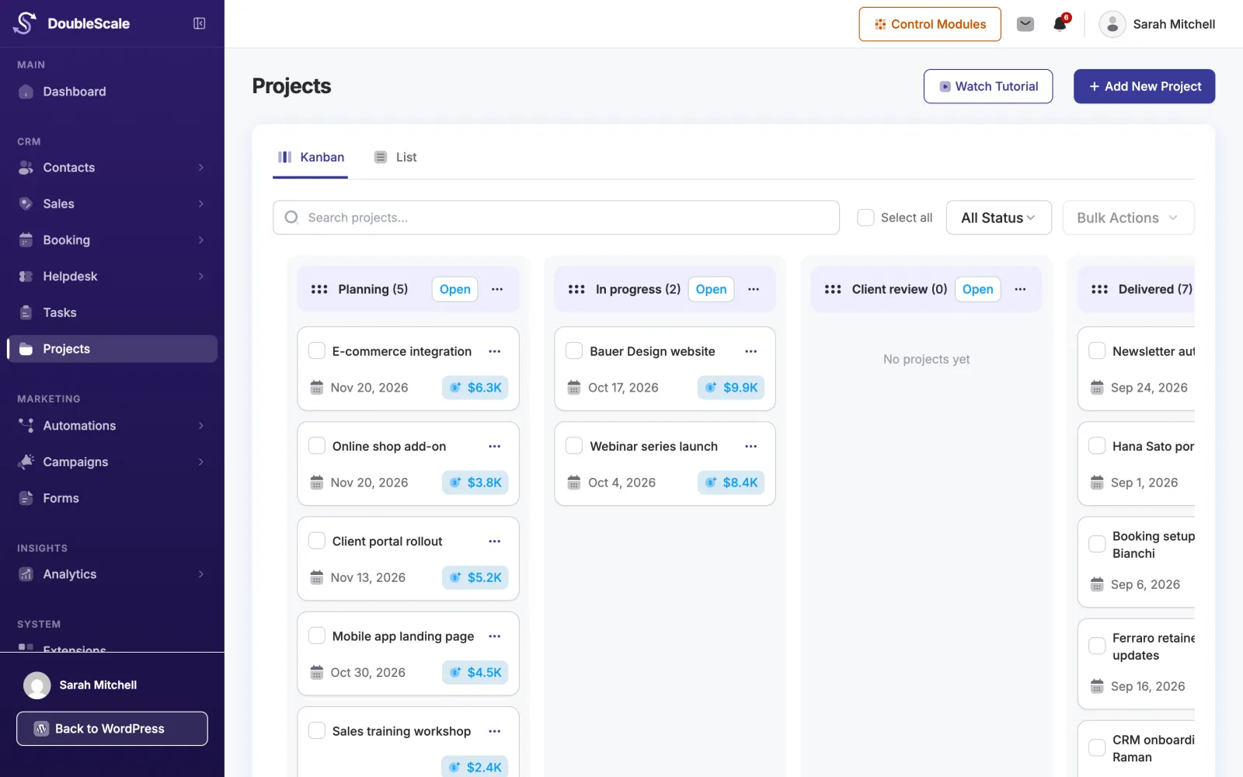This screenshot has height=777, width=1243.
Task: Open options for Mobile app landing page card
Action: tap(495, 636)
